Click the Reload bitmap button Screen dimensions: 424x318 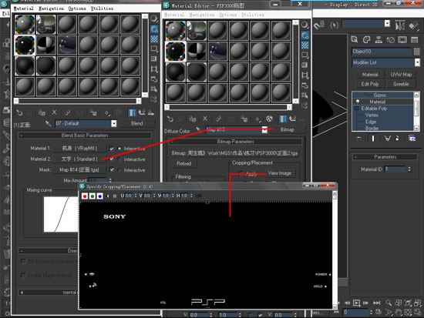tap(184, 163)
